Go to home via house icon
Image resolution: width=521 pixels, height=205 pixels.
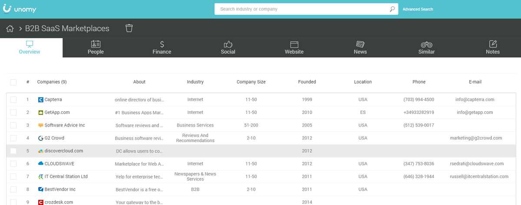(10, 29)
